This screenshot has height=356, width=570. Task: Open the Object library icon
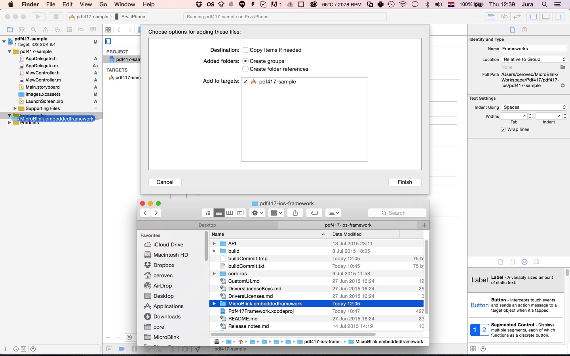point(524,262)
